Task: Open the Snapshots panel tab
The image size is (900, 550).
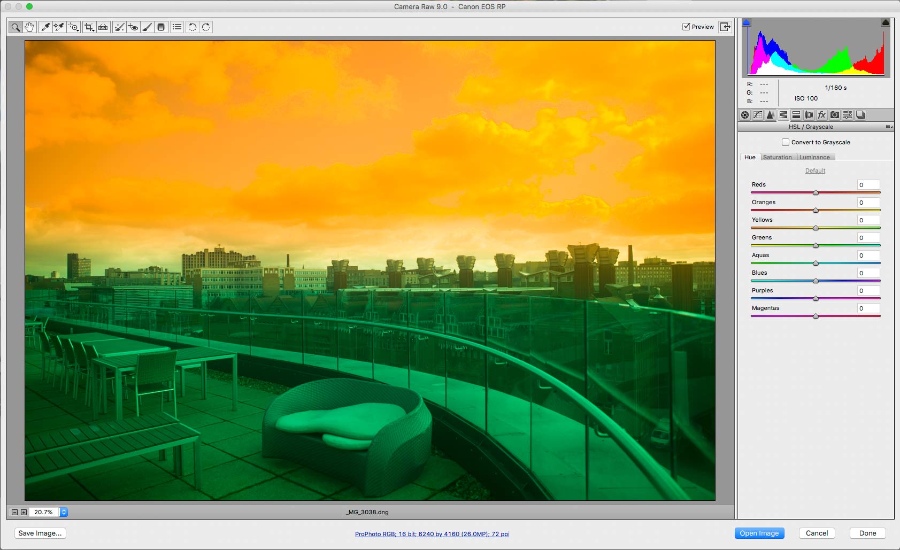Action: pyautogui.click(x=860, y=115)
